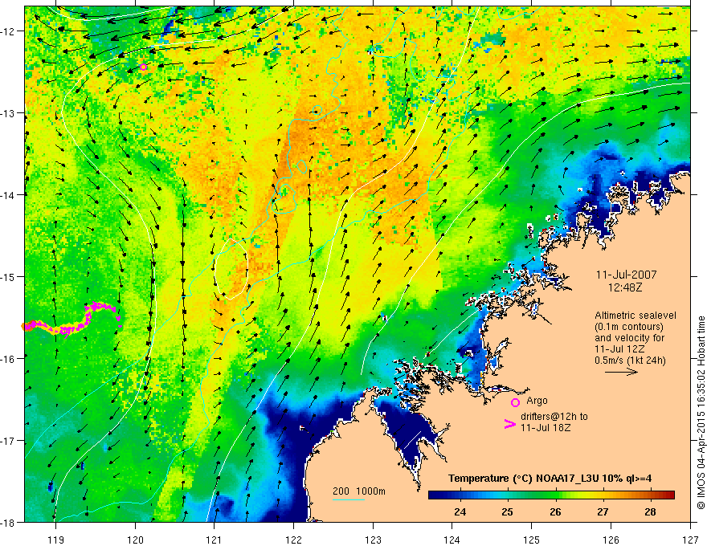
Task: Click the 'and velocity for' text line
Action: point(629,338)
